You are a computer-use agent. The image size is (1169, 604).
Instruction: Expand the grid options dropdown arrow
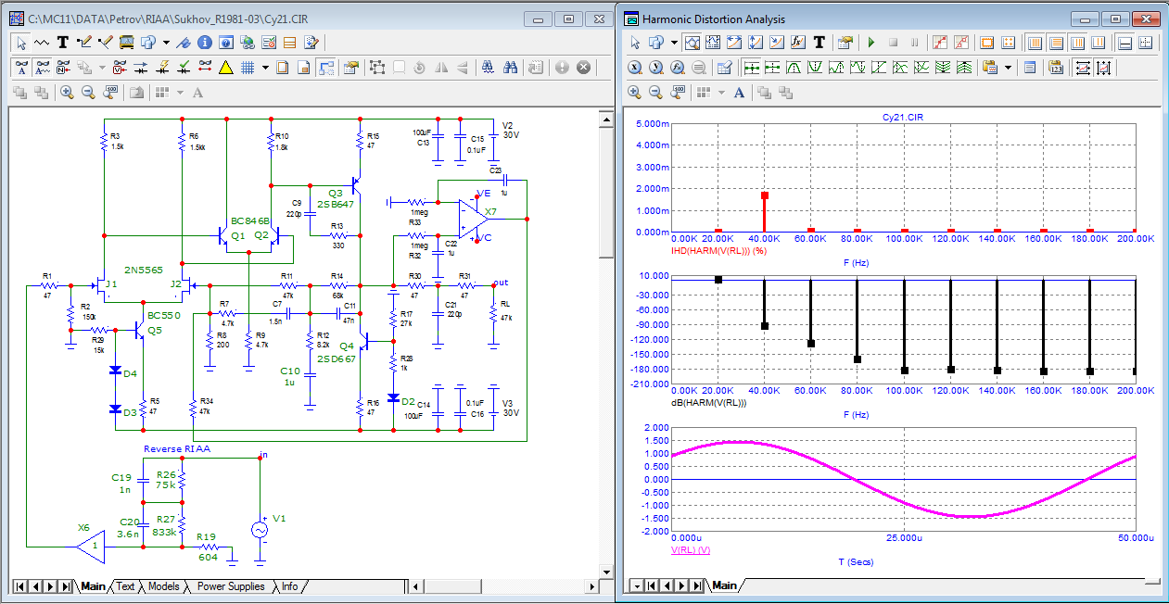click(x=265, y=67)
